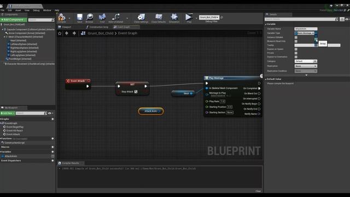Toggle Expose to Cinematics checkbox
The width and height of the screenshot is (350, 197).
point(296,57)
